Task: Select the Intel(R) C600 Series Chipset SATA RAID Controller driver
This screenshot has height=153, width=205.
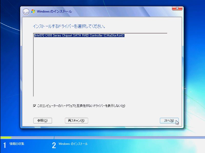Action: (79, 35)
